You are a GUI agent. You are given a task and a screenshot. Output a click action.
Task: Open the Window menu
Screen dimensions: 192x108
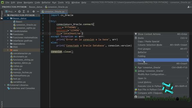point(76,2)
